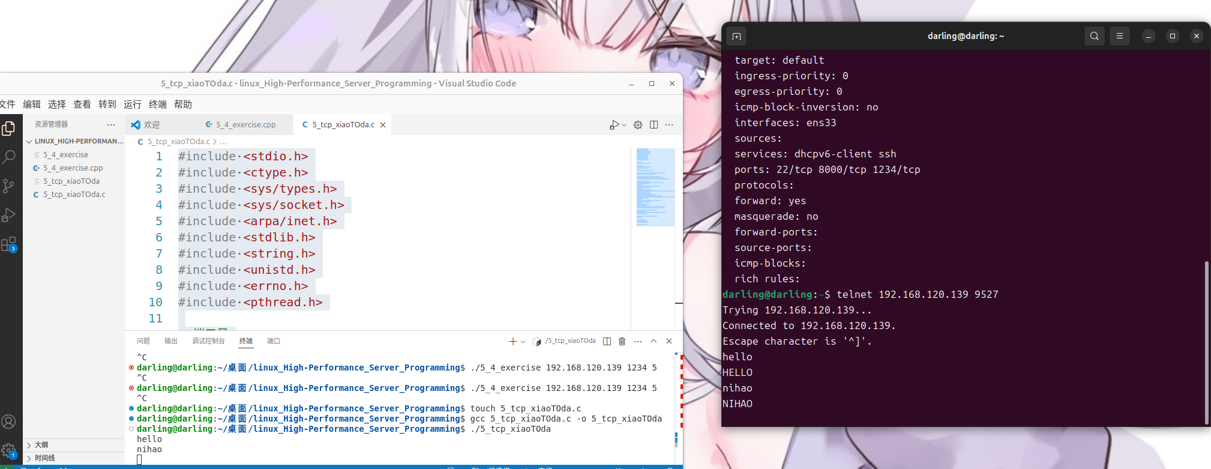1211x469 pixels.
Task: Open the launch profile dropdown beside plus
Action: coord(523,341)
